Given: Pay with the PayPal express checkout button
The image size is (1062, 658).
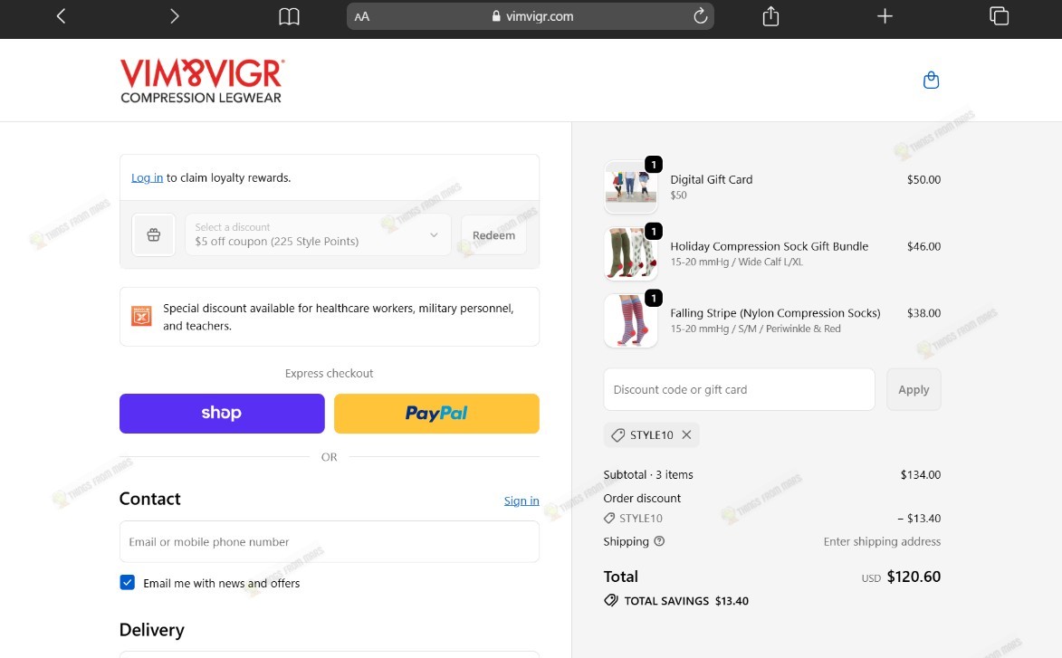Looking at the screenshot, I should tap(436, 413).
